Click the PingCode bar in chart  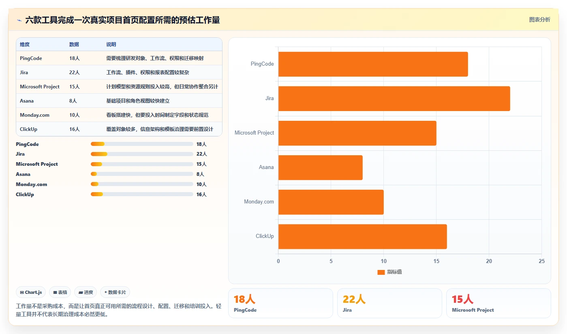(373, 64)
